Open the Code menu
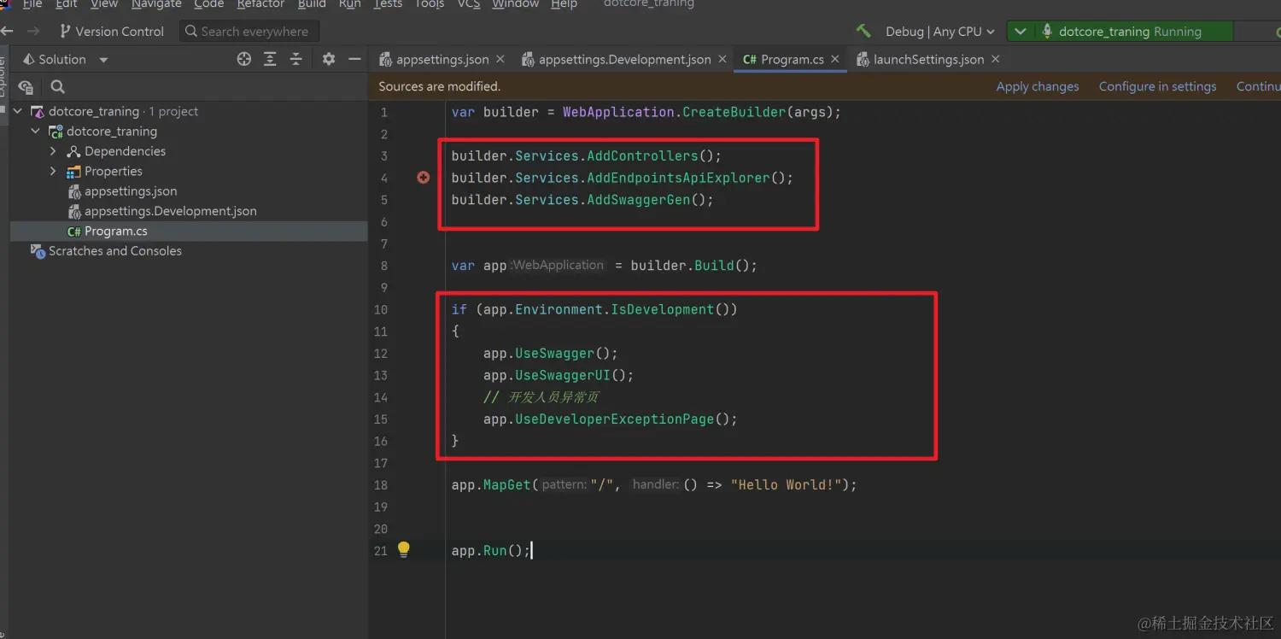The image size is (1281, 639). pyautogui.click(x=208, y=3)
